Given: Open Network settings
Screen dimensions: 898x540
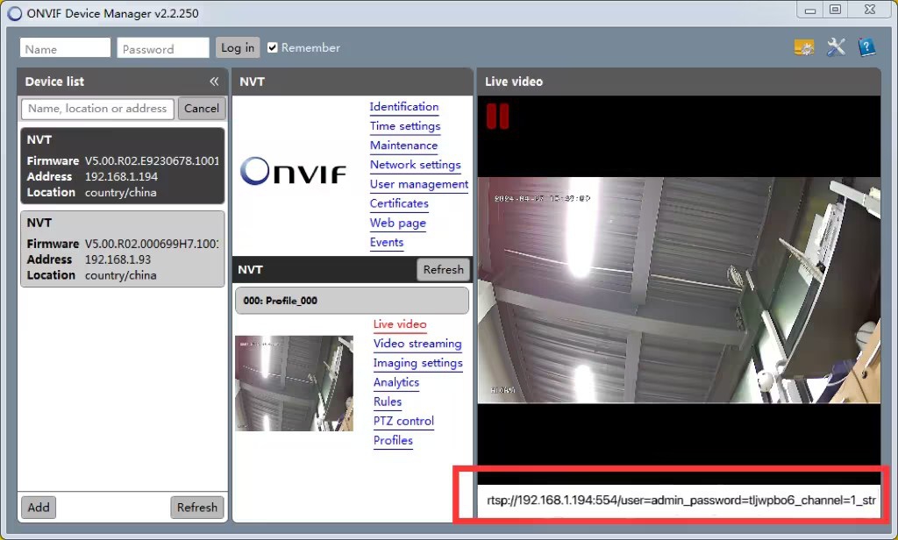Looking at the screenshot, I should pos(415,165).
